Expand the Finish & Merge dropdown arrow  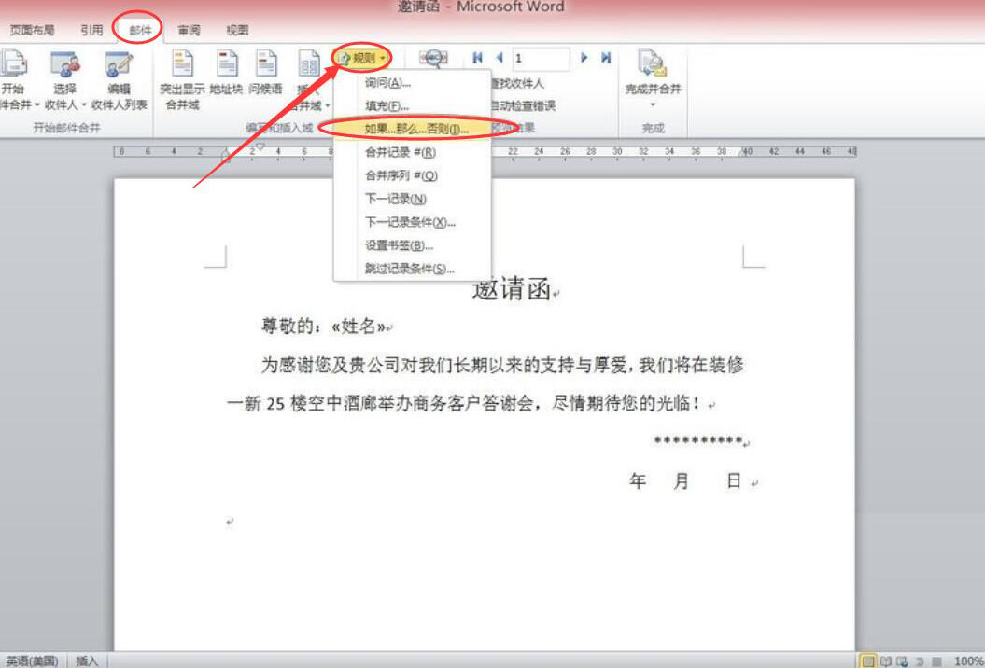click(653, 104)
